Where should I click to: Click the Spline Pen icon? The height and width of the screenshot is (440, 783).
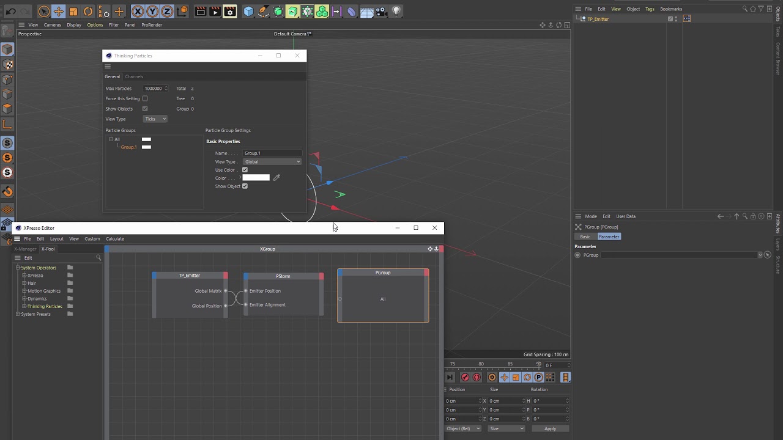pos(263,11)
